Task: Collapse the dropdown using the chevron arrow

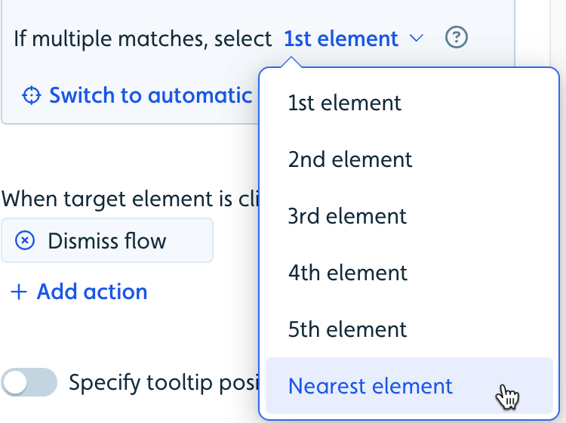Action: pyautogui.click(x=417, y=38)
